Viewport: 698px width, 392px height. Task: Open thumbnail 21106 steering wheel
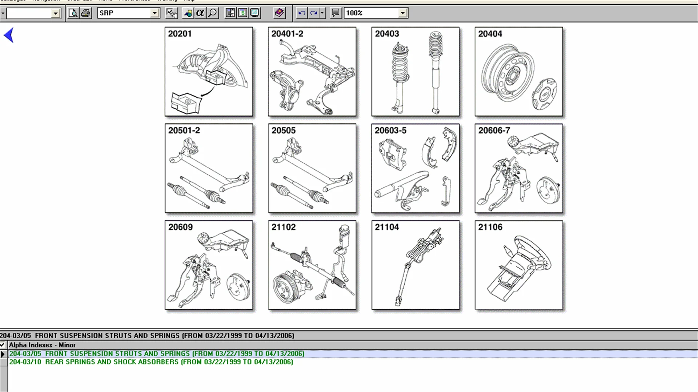point(518,265)
